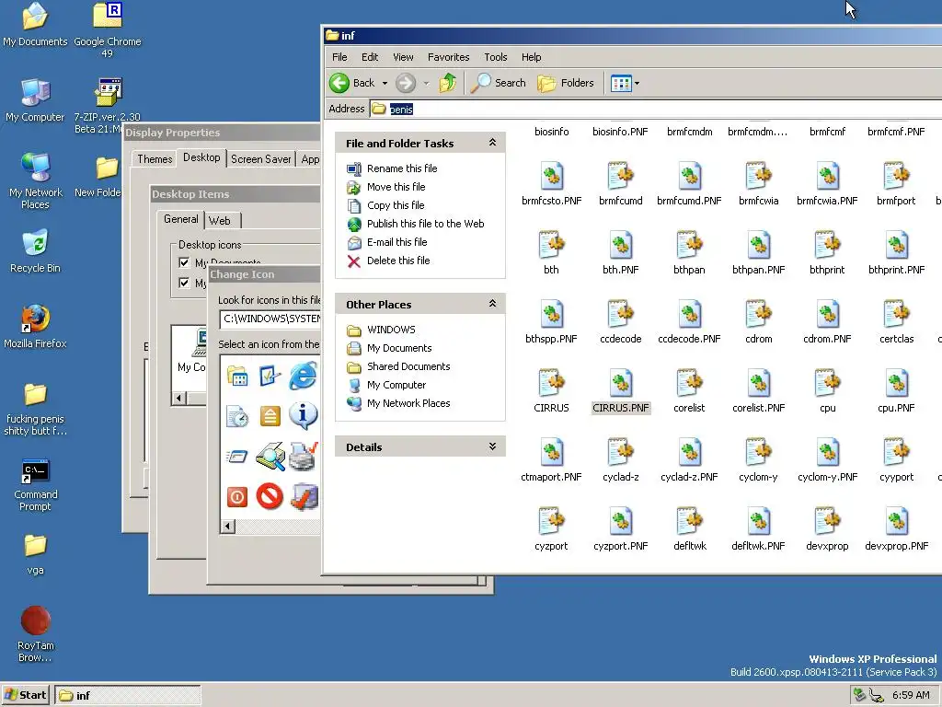Go Up one folder level

(x=448, y=83)
